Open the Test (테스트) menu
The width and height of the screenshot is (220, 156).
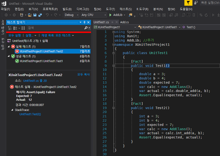[126, 9]
